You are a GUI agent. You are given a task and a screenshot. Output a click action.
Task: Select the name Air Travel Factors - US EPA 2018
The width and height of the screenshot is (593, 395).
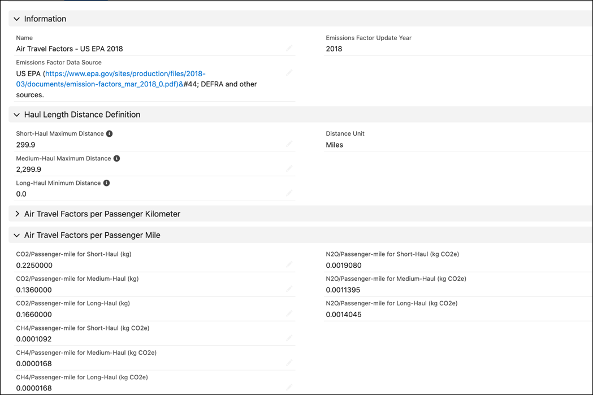[x=69, y=49]
